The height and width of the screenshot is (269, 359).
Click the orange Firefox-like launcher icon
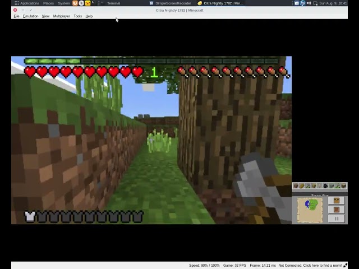click(x=75, y=3)
